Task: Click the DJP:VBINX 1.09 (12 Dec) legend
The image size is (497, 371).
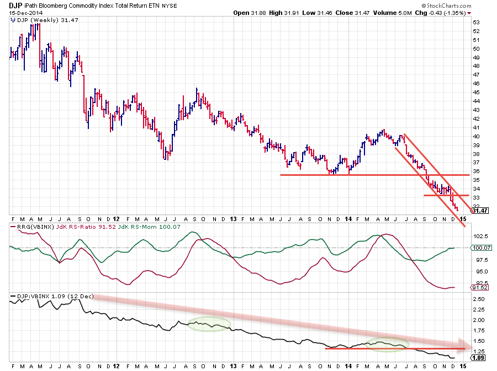Action: click(55, 297)
